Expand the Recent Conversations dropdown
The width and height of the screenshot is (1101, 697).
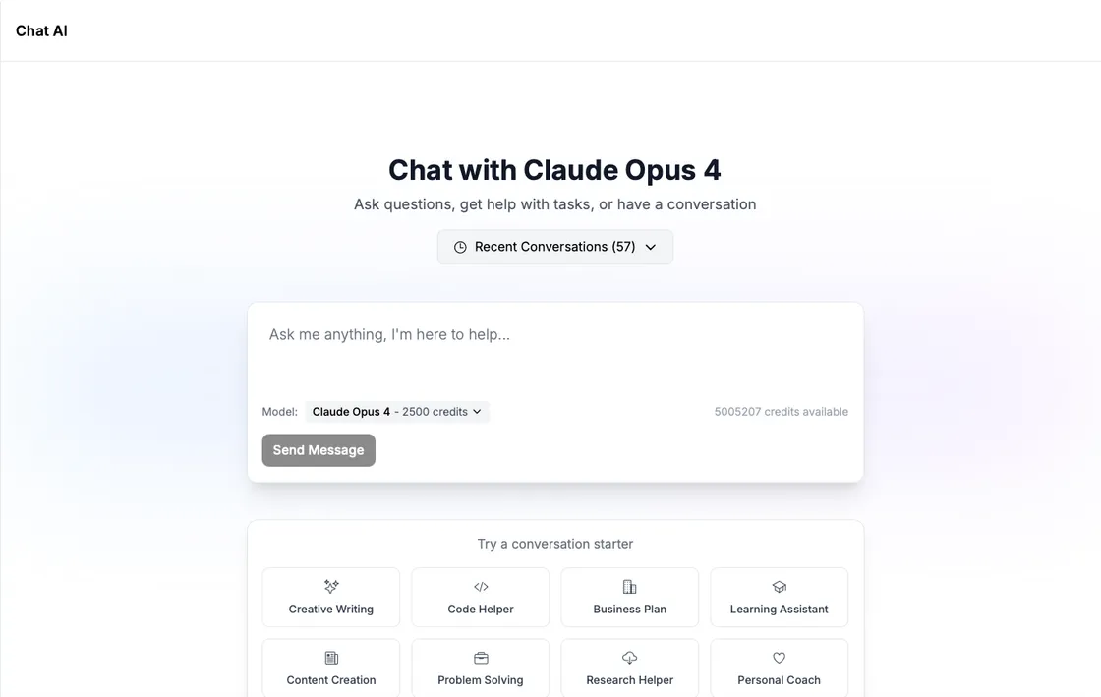(x=554, y=247)
